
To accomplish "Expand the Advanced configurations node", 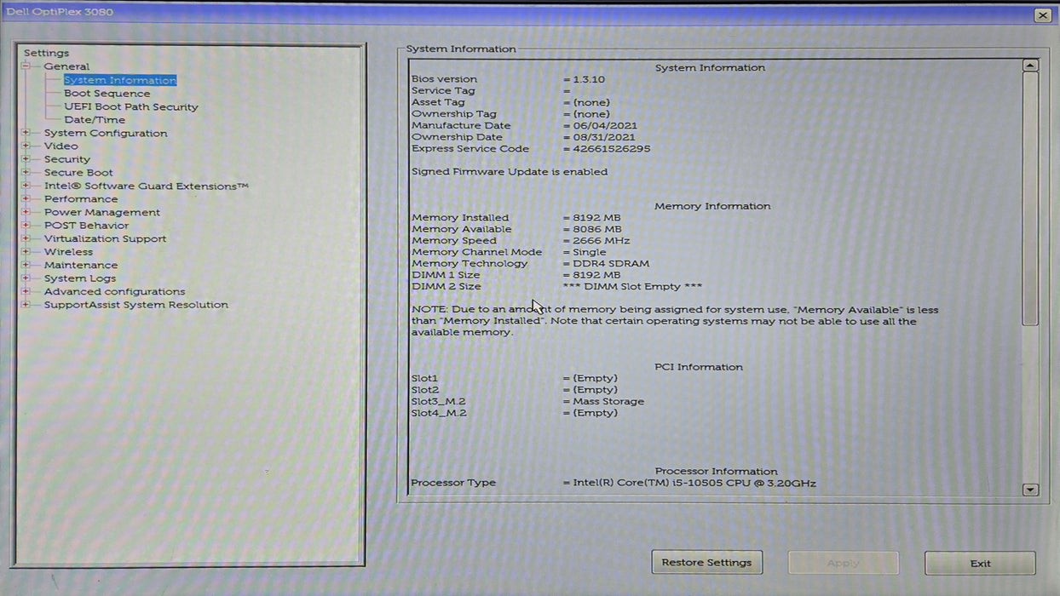I will (x=26, y=291).
